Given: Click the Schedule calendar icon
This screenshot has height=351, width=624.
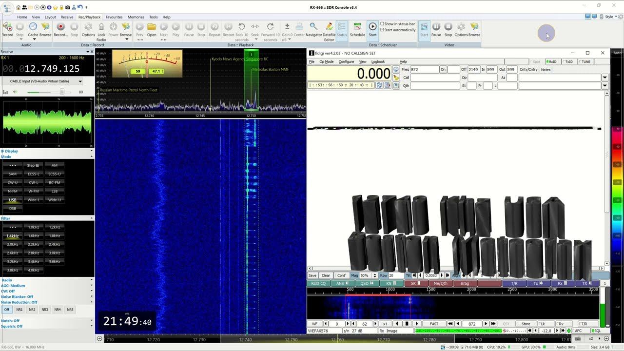Looking at the screenshot, I should pos(357,27).
